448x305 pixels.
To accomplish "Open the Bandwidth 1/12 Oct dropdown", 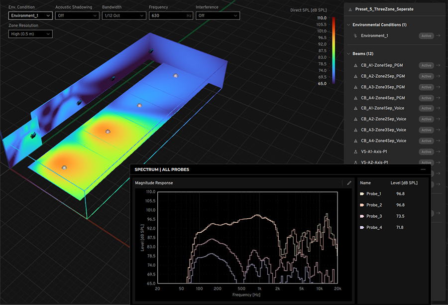I will pyautogui.click(x=124, y=15).
